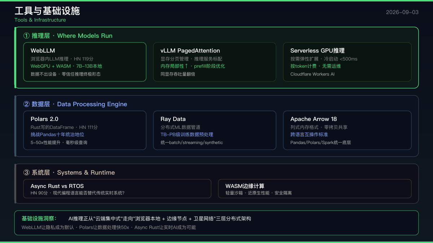The width and height of the screenshot is (433, 243).
Task: Select the ① 推理层 Where Models Run heading
Action: click(x=68, y=36)
